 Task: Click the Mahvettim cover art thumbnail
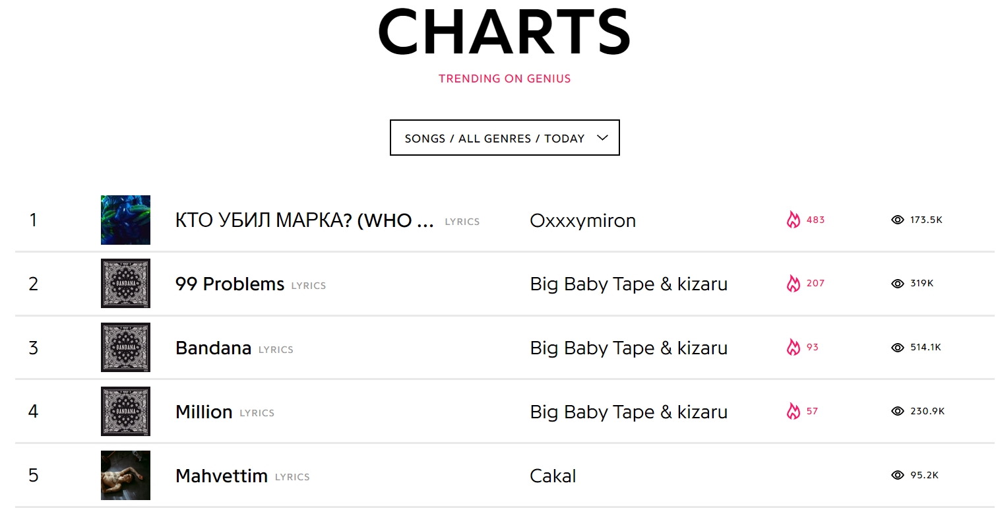[x=125, y=475]
